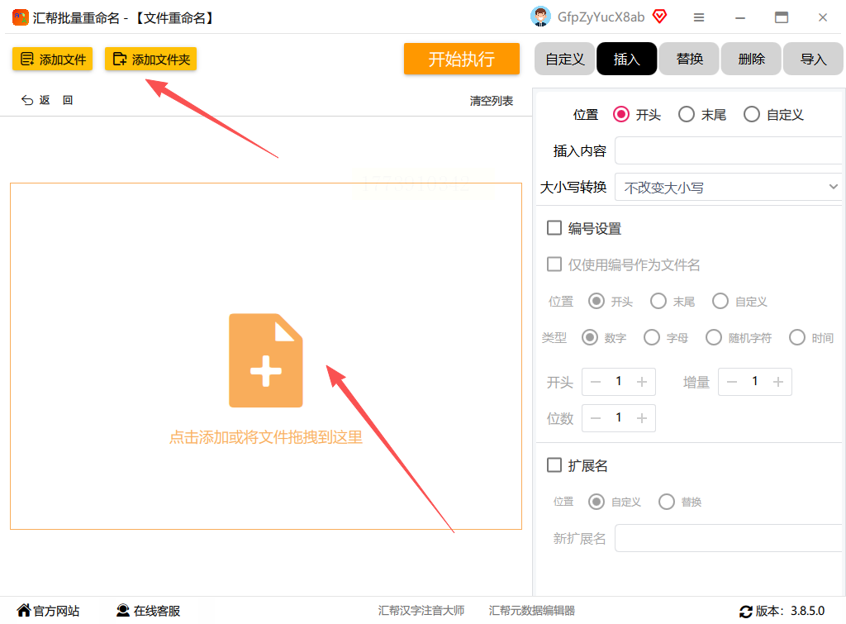Image resolution: width=846 pixels, height=624 pixels.
Task: Click 清空列表 to clear the list
Action: (x=491, y=101)
